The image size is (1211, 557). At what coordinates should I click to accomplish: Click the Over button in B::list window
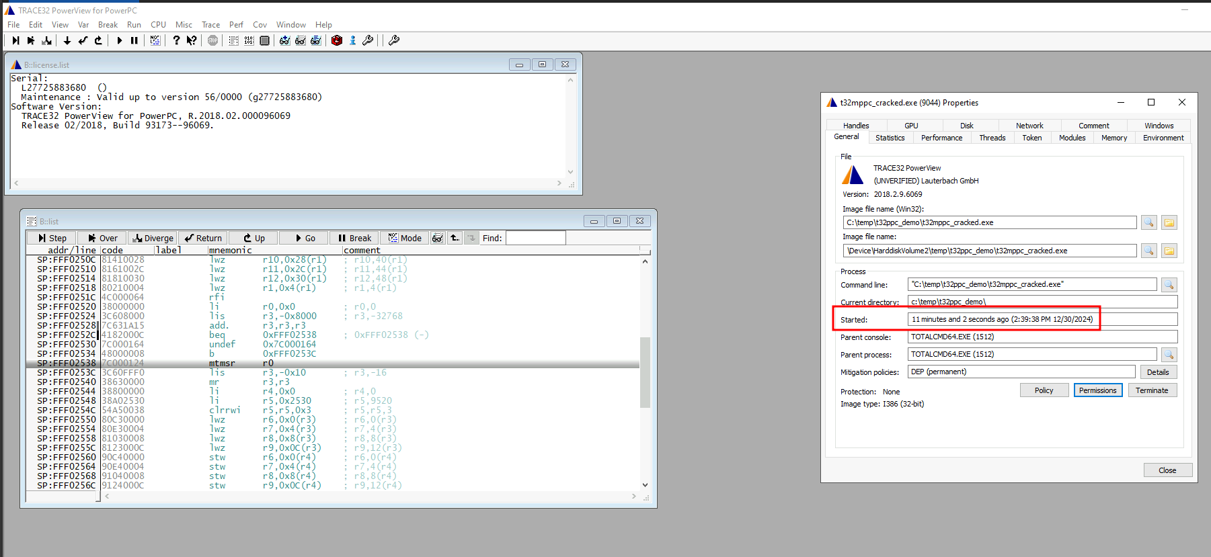pyautogui.click(x=102, y=238)
